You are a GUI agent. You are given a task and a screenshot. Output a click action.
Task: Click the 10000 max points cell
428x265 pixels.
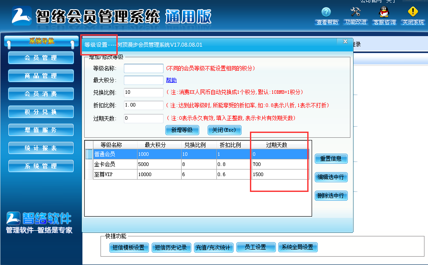[x=159, y=174]
